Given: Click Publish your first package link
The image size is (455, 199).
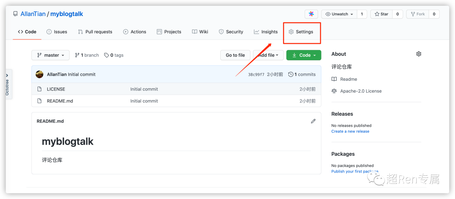Looking at the screenshot, I should click(x=355, y=172).
